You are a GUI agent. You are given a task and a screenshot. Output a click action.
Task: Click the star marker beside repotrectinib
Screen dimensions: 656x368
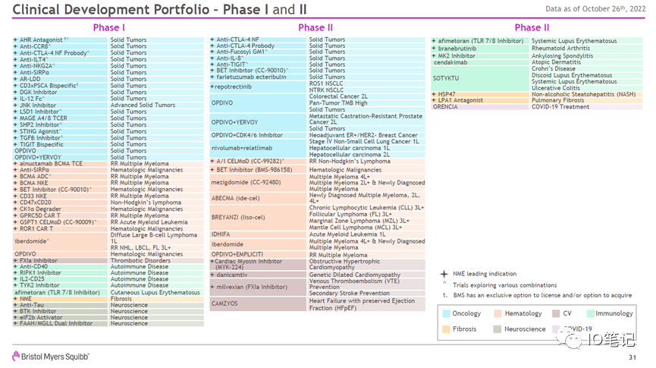tap(212, 86)
